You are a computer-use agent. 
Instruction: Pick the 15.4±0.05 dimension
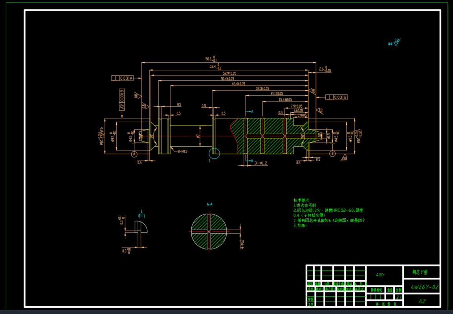point(285,100)
